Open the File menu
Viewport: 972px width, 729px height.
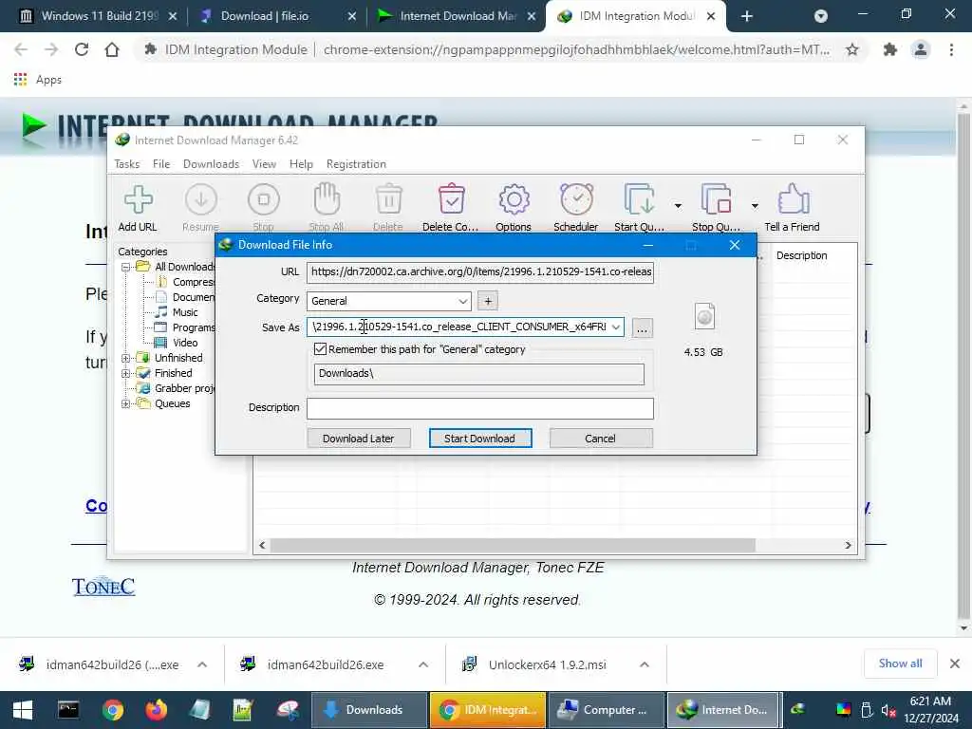pos(161,164)
